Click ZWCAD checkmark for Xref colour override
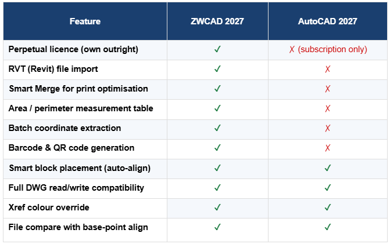Screen dimensions: 390x244 tap(217, 207)
